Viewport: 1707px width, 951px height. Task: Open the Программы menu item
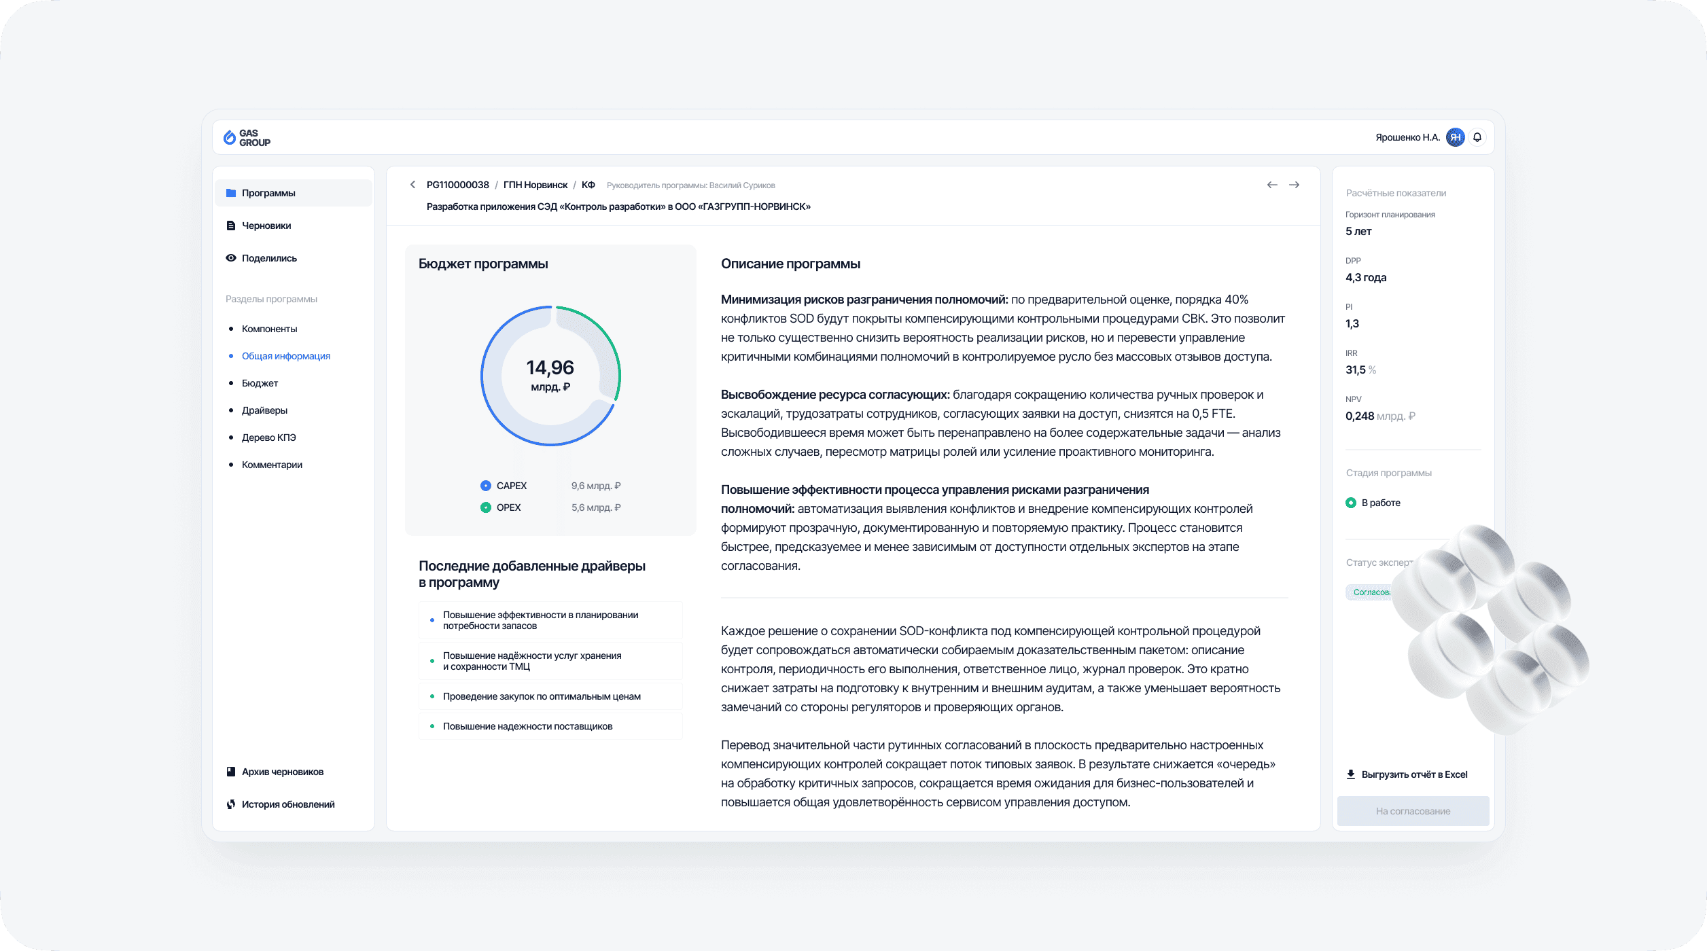coord(294,193)
